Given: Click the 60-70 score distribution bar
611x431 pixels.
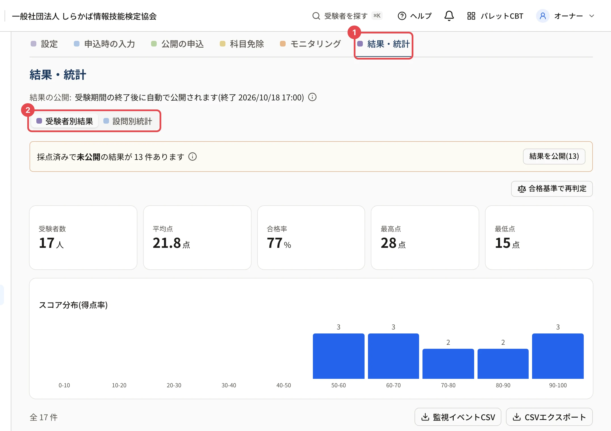Looking at the screenshot, I should (393, 356).
